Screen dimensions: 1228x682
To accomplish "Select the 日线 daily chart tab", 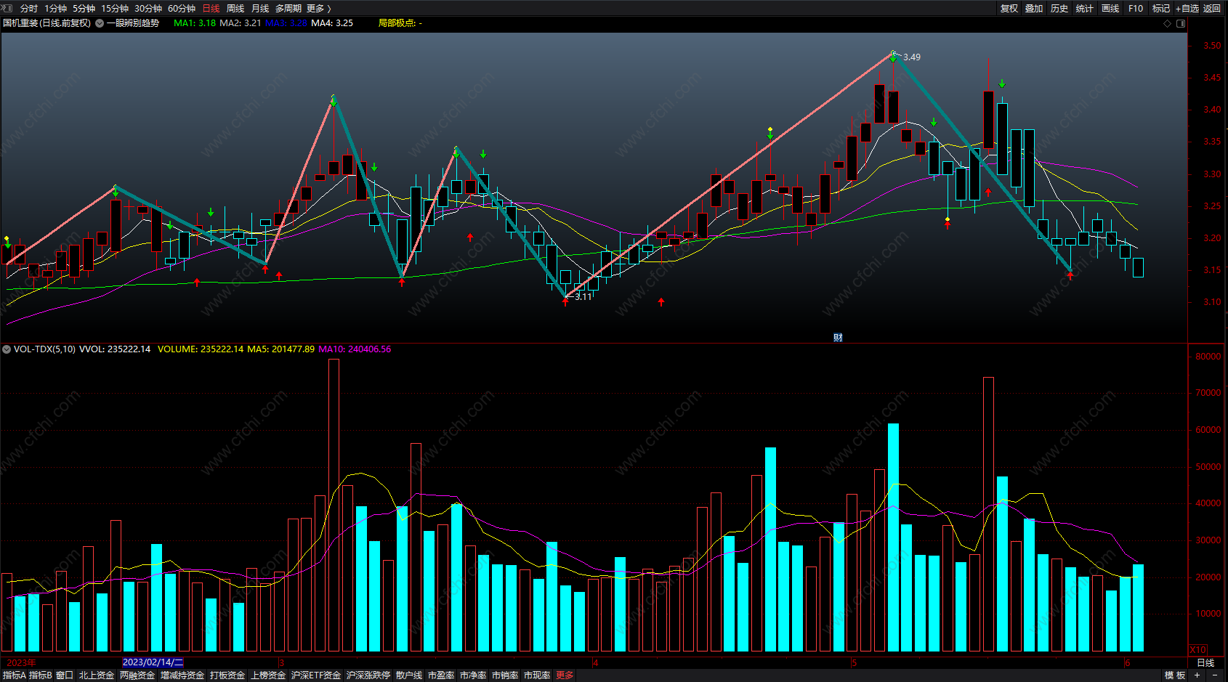I will click(x=211, y=9).
